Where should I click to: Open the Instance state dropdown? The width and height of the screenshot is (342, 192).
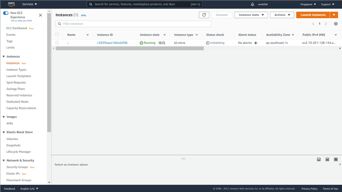(x=251, y=15)
